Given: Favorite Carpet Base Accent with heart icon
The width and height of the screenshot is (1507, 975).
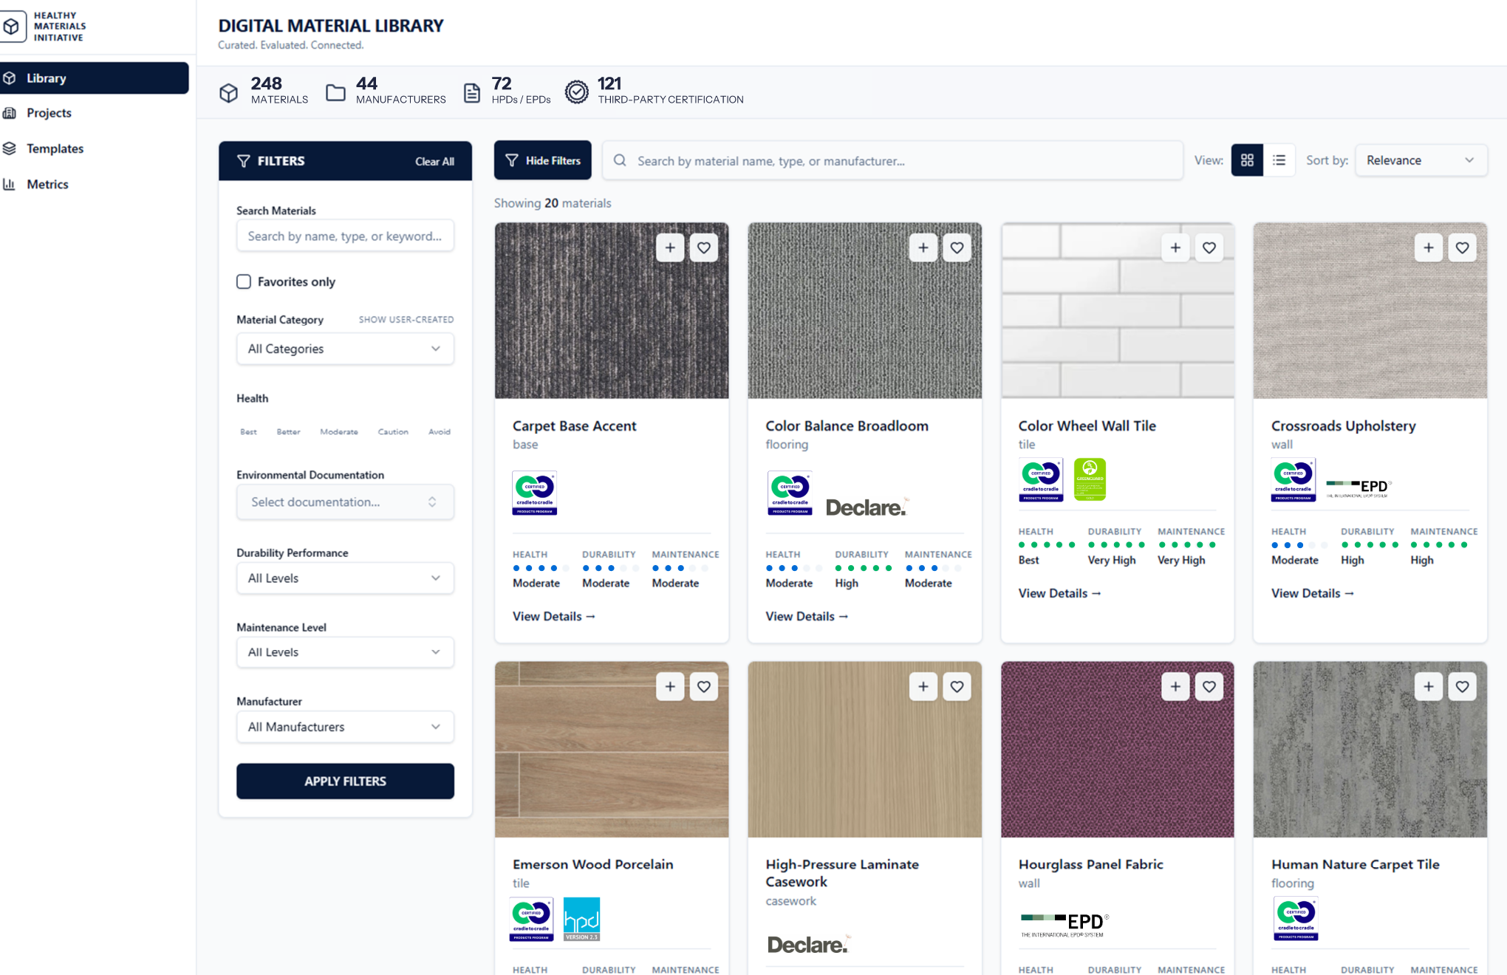Looking at the screenshot, I should [x=704, y=247].
